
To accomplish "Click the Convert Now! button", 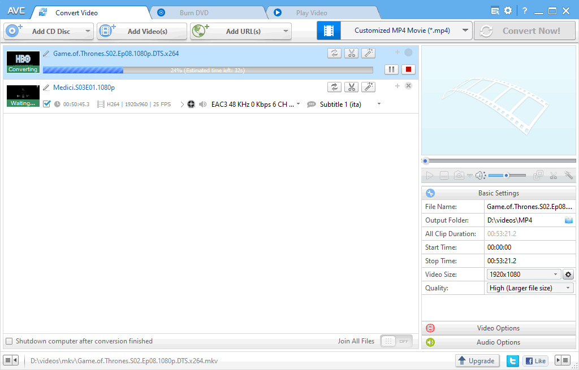I will 525,31.
